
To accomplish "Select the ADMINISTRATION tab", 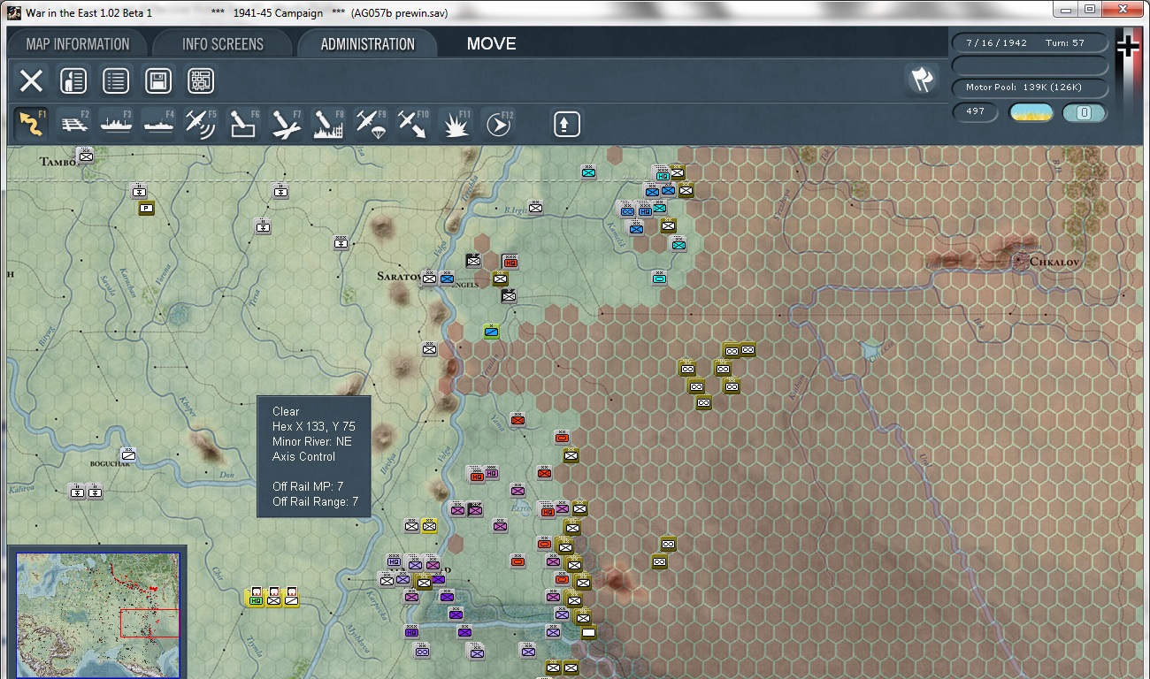I will [x=368, y=44].
